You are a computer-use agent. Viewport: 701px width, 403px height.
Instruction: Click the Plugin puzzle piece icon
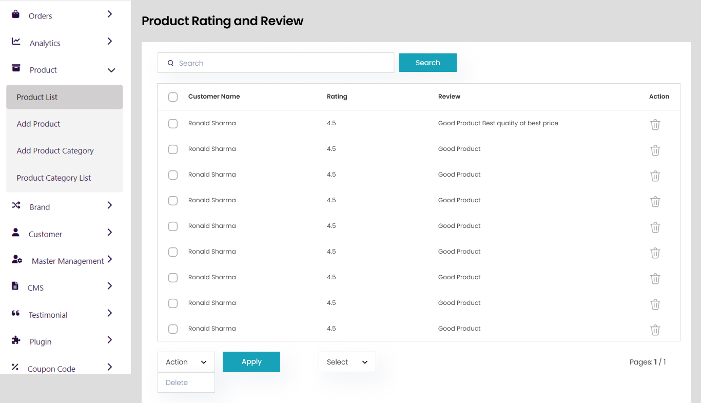[16, 340]
